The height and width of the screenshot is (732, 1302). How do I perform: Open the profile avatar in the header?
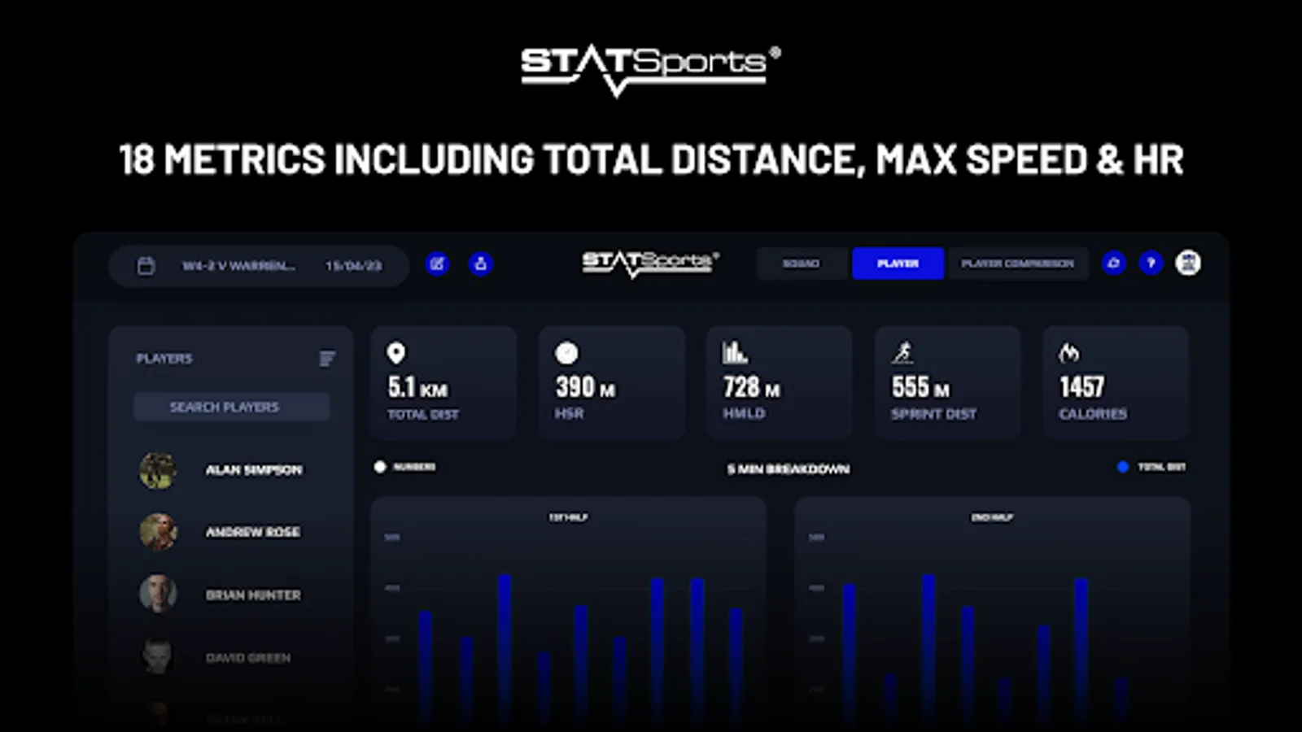click(x=1188, y=263)
